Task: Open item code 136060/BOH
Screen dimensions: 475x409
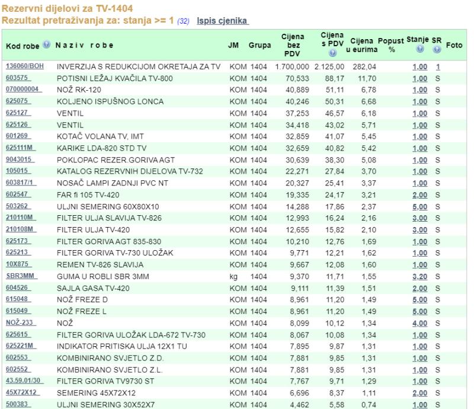Action: 25,66
